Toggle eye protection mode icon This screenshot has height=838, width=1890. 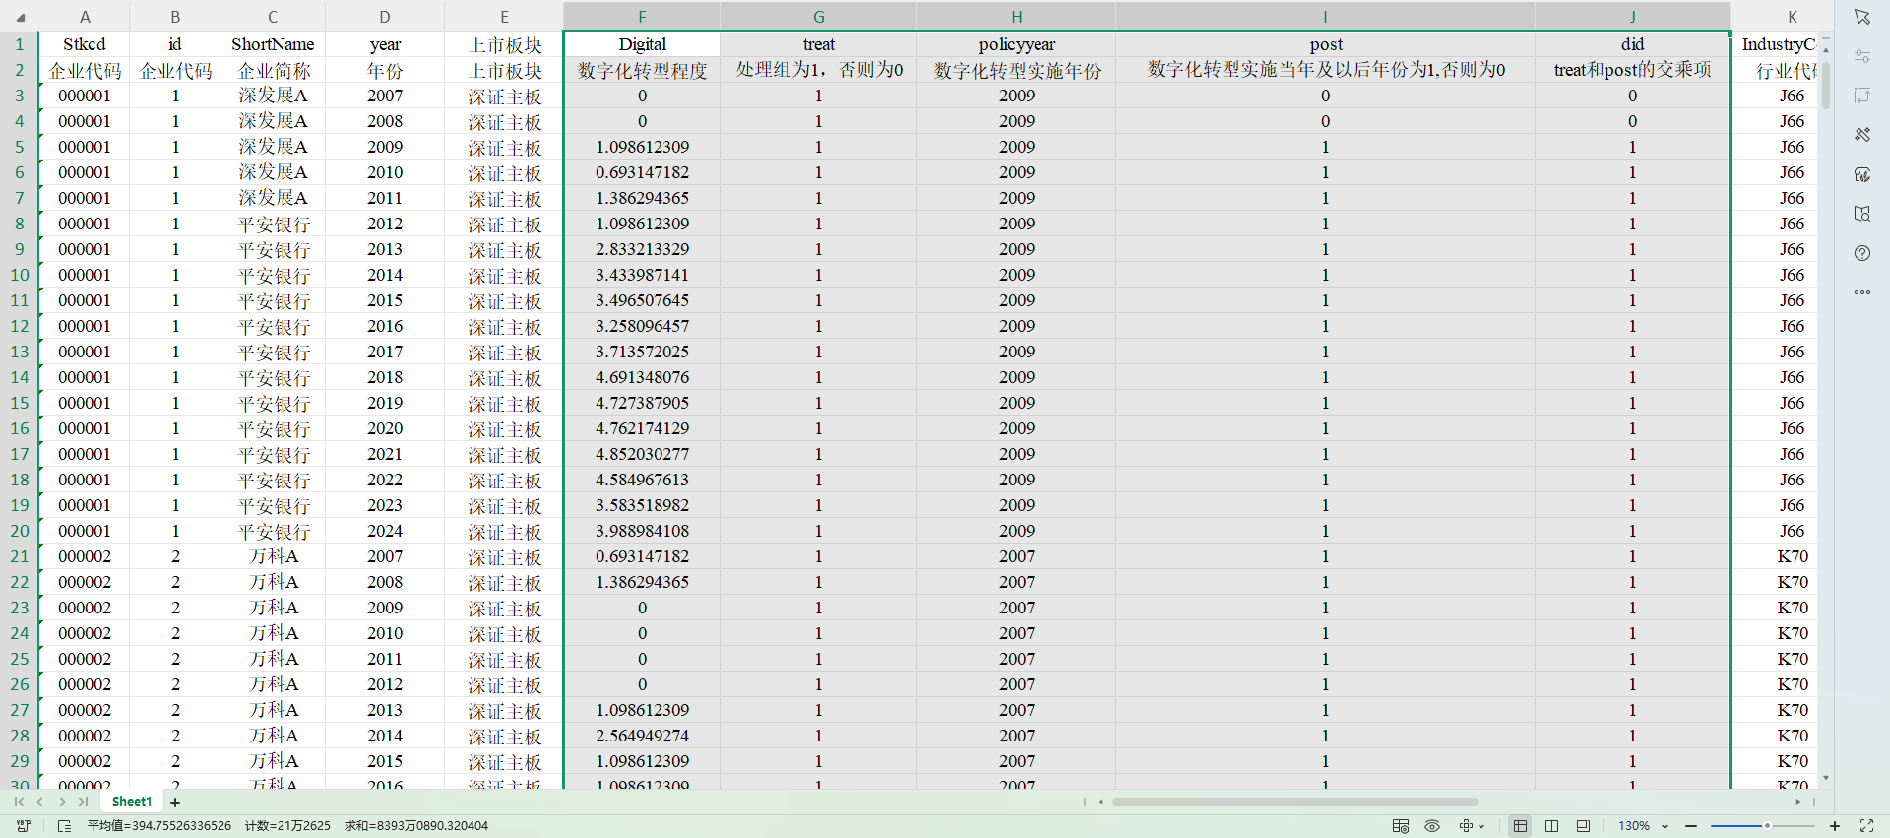click(x=1432, y=826)
